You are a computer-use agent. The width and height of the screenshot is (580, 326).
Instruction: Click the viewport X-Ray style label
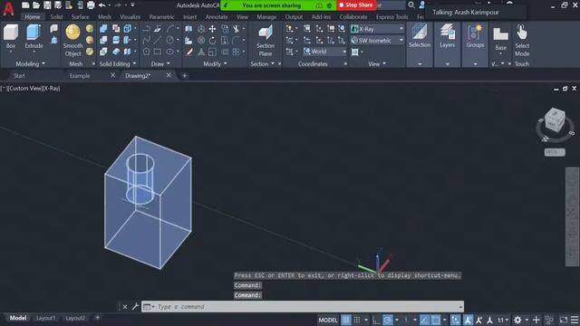pos(52,89)
